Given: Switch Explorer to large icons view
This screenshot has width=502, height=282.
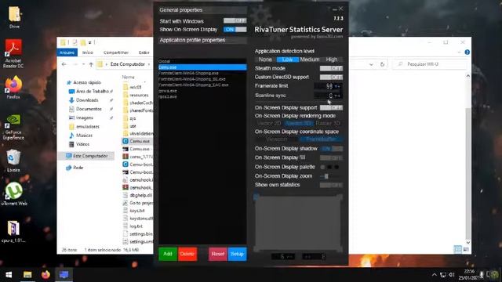Looking at the screenshot, I should coord(466,249).
